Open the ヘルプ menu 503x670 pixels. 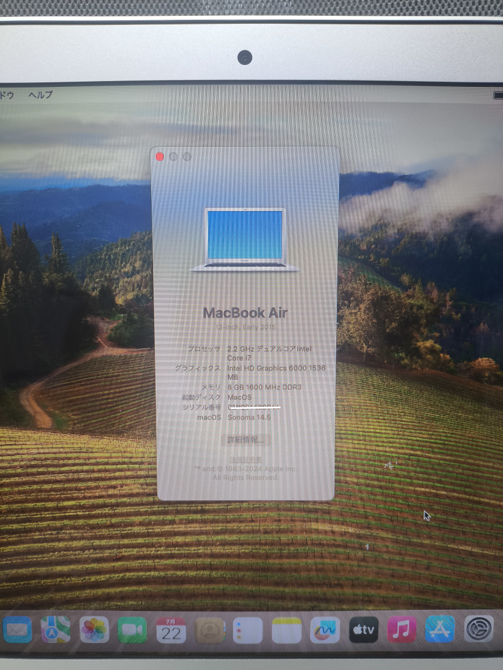point(41,94)
